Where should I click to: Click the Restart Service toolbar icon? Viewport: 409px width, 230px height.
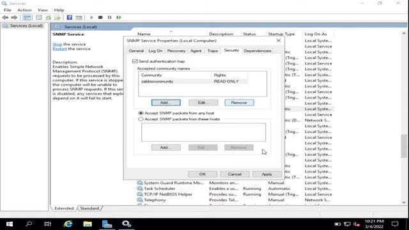coord(119,17)
